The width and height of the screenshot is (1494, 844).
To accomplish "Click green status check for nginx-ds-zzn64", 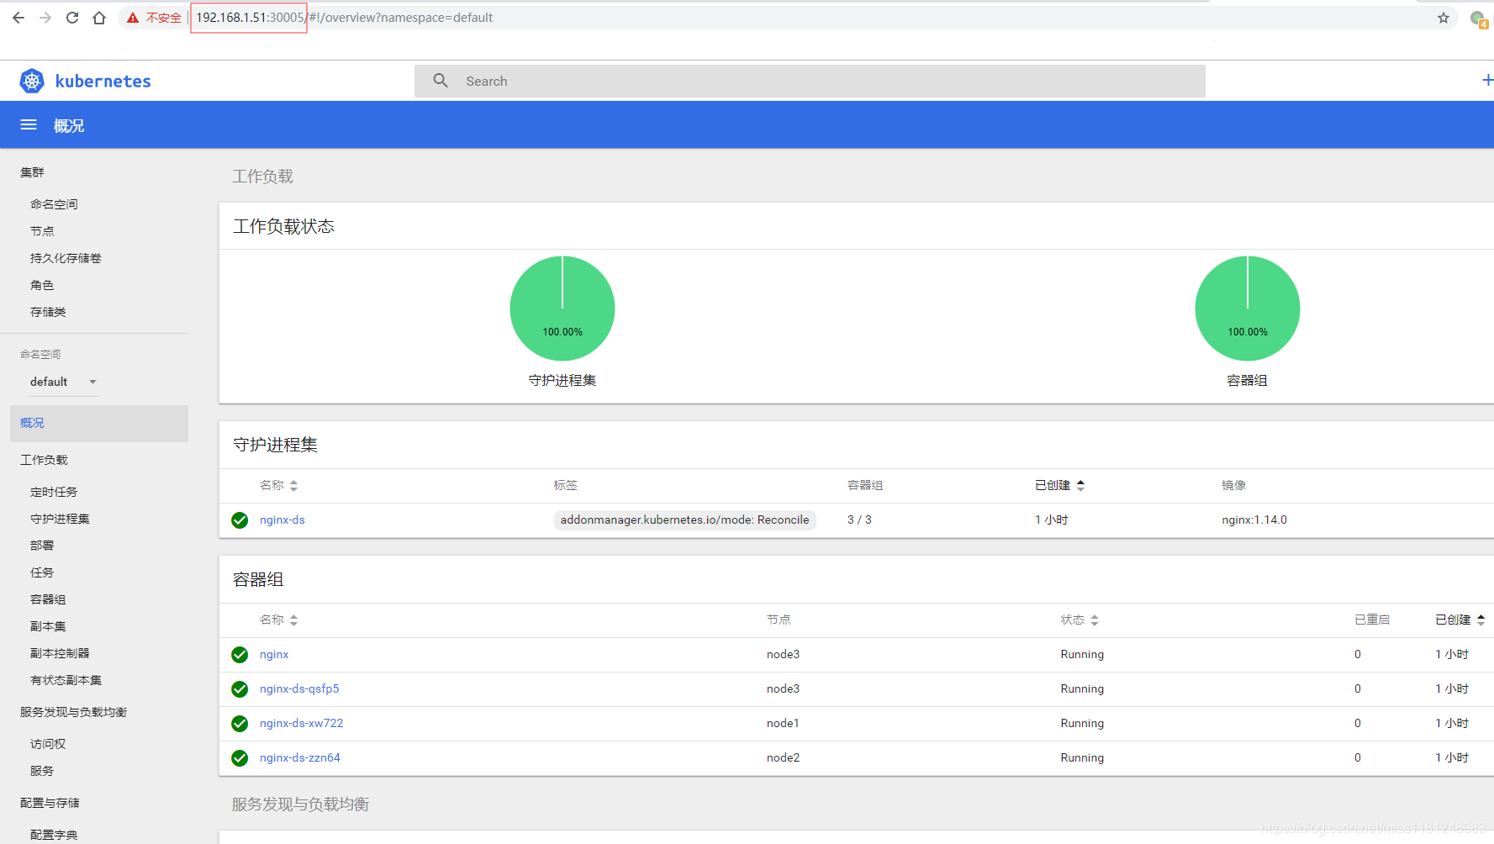I will tap(240, 758).
